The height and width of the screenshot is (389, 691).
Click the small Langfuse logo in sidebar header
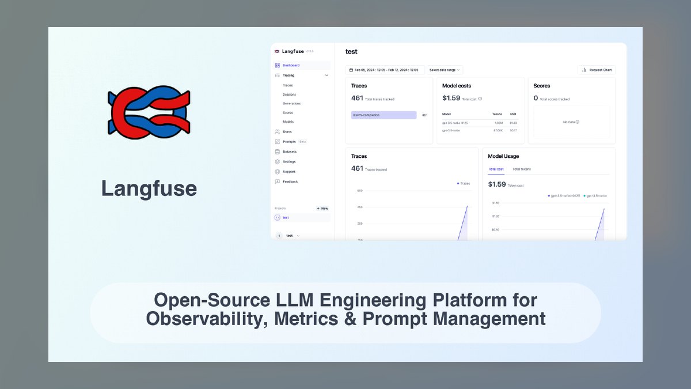click(277, 51)
